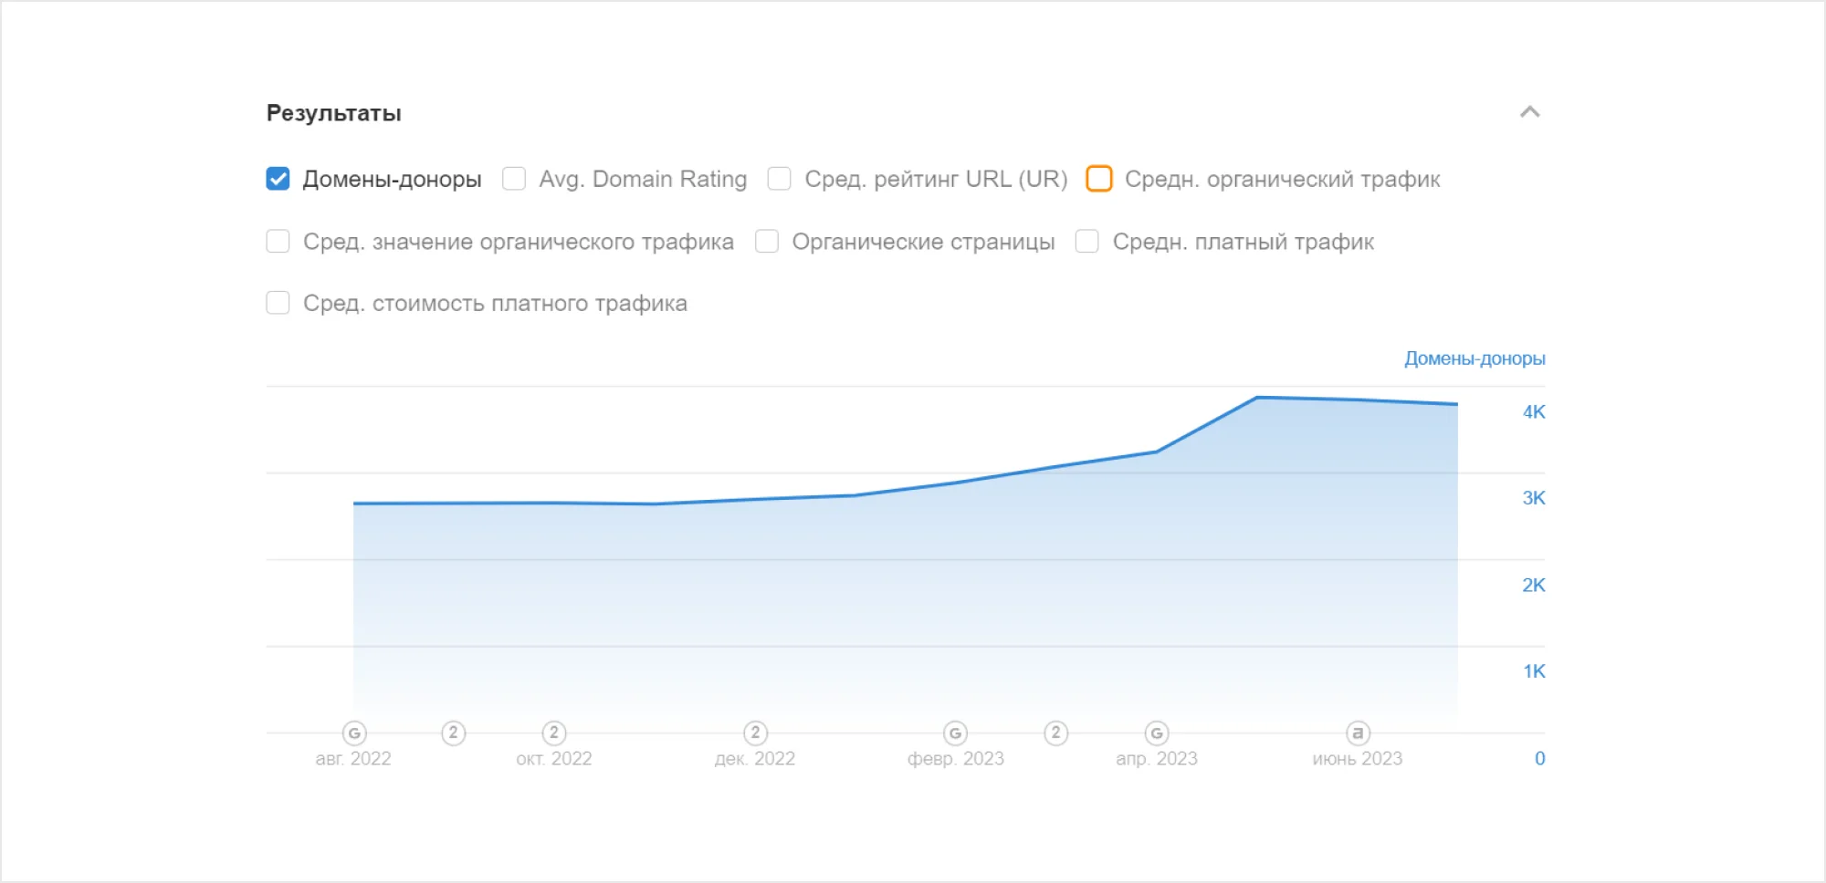The image size is (1826, 883).
Task: Tick Сред. стоимость платного трафика checkbox
Action: click(x=278, y=303)
